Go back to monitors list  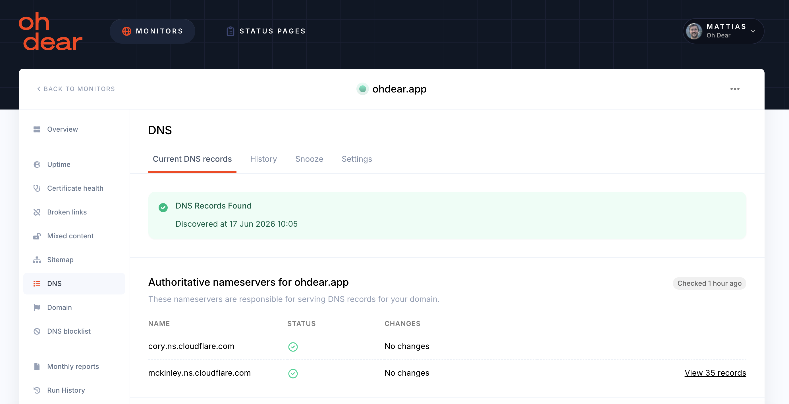(x=76, y=89)
